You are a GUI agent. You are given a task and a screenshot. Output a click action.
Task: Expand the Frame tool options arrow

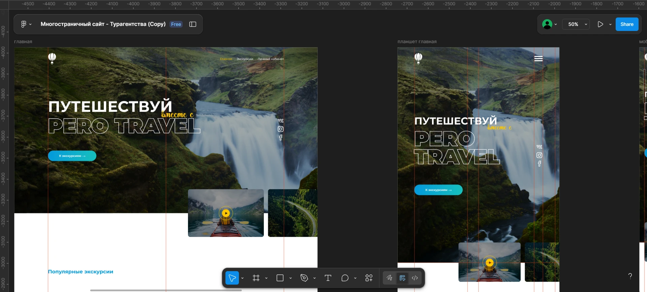pos(266,278)
